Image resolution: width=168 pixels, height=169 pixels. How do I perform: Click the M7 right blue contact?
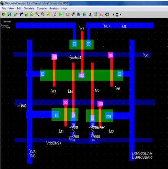(x=89, y=44)
